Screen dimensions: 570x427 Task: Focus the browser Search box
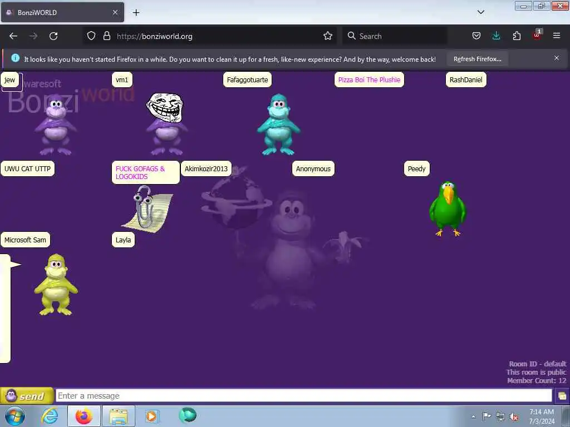(395, 36)
